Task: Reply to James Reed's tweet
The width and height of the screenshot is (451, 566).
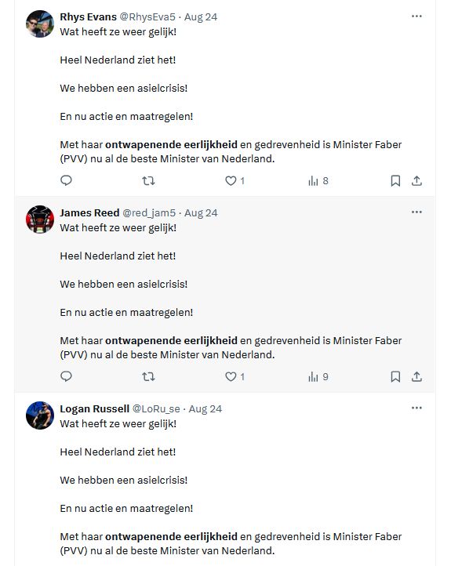Action: [66, 376]
